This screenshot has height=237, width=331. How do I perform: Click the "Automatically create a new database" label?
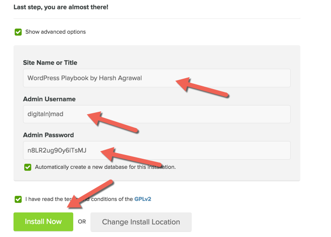pyautogui.click(x=105, y=167)
